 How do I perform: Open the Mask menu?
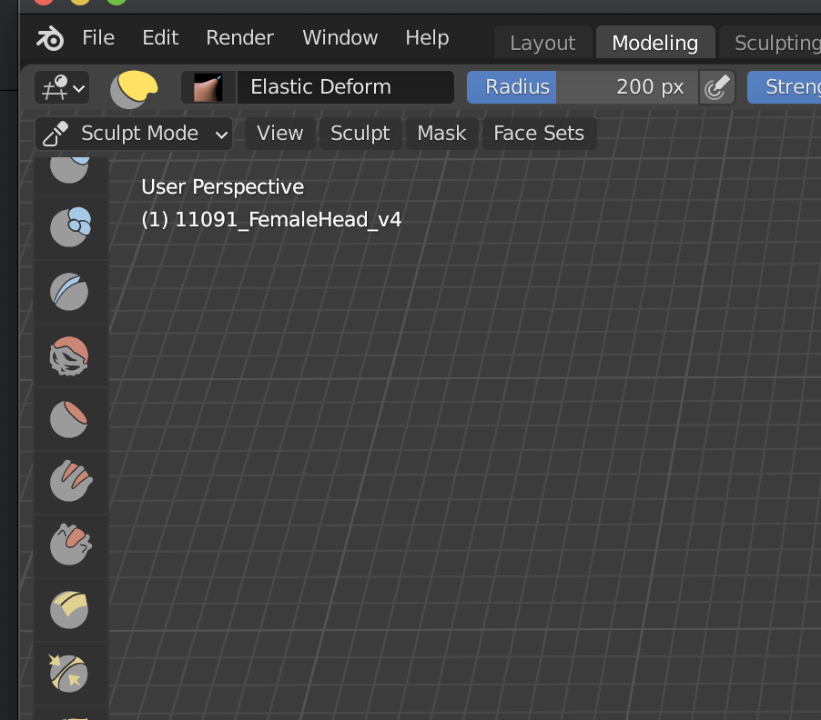coord(441,134)
